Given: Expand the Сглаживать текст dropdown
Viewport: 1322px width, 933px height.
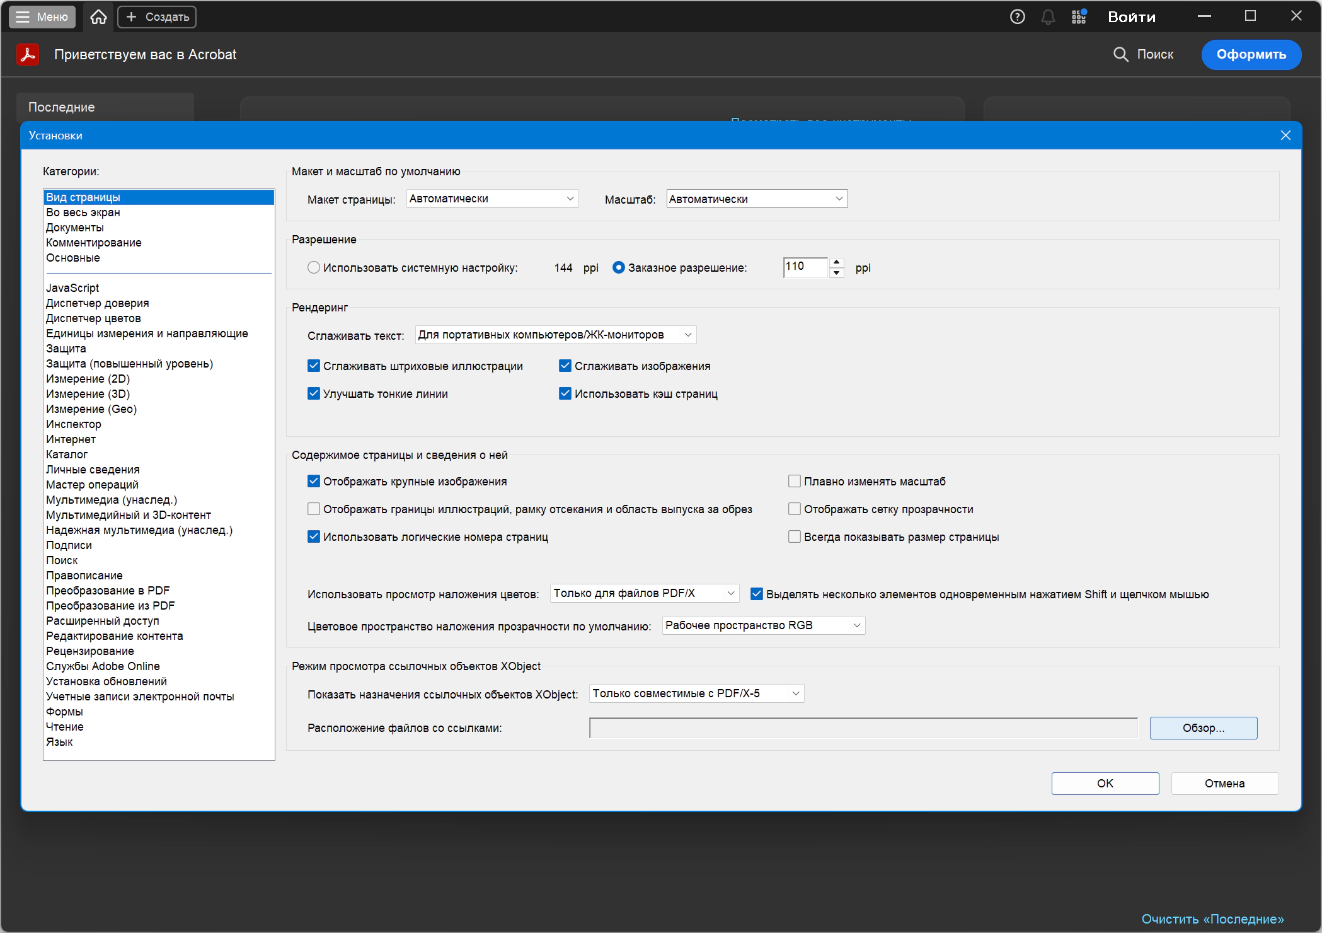Looking at the screenshot, I should point(555,335).
